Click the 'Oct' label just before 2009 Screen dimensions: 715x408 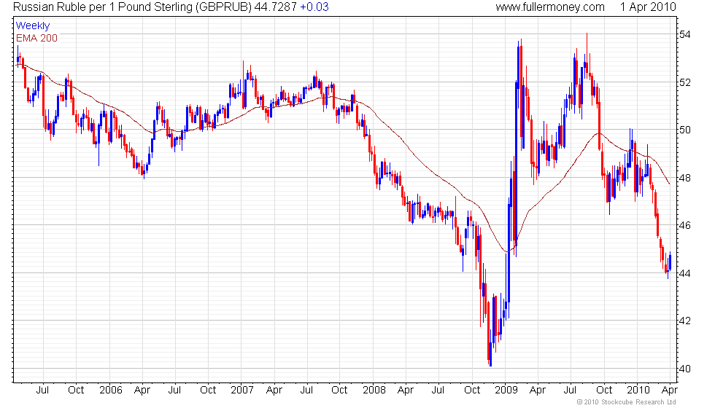click(472, 391)
